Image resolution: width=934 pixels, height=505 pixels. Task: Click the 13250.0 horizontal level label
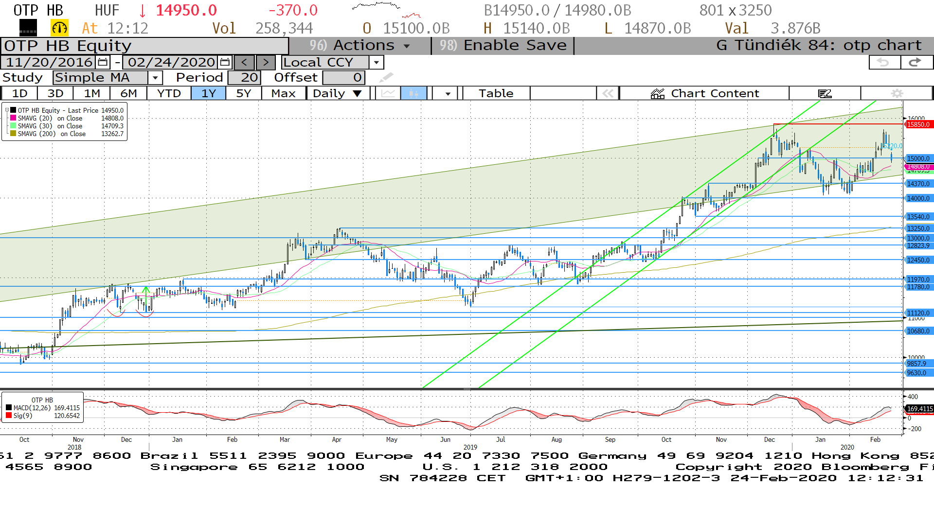[918, 228]
